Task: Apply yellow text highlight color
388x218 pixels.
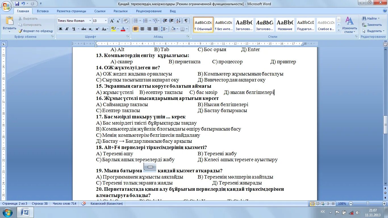Action: pyautogui.click(x=113, y=29)
